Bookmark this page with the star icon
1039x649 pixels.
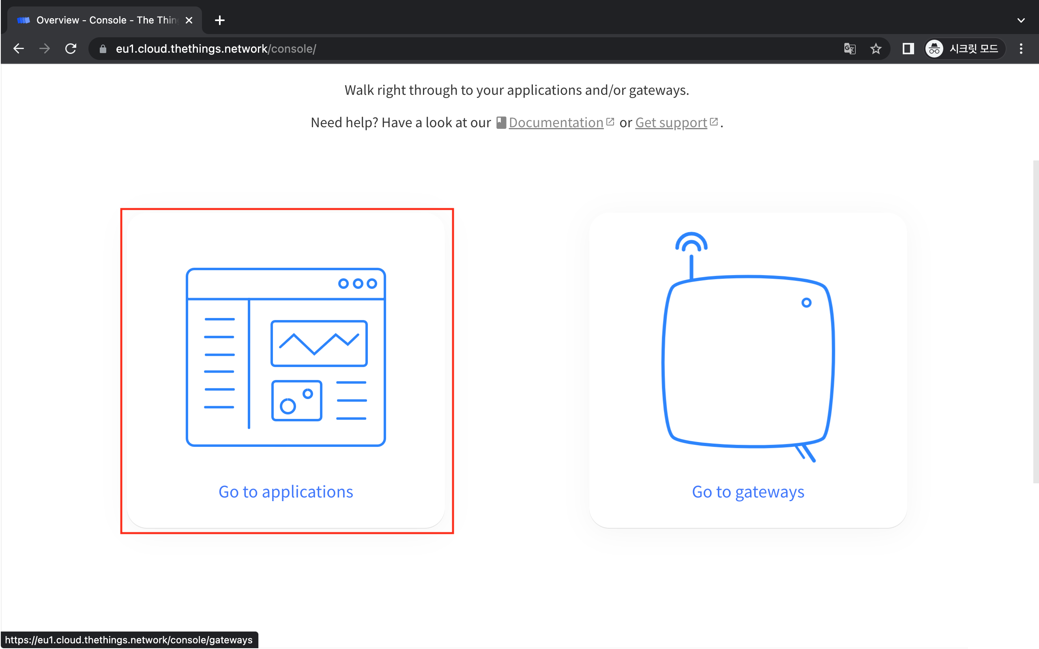[x=876, y=49]
